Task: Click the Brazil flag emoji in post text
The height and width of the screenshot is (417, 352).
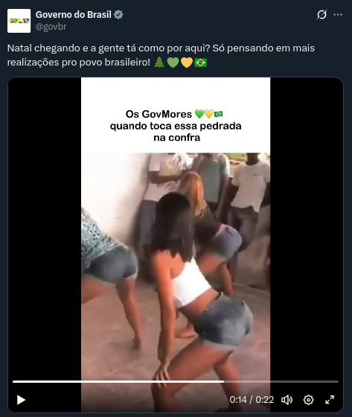Action: [200, 63]
